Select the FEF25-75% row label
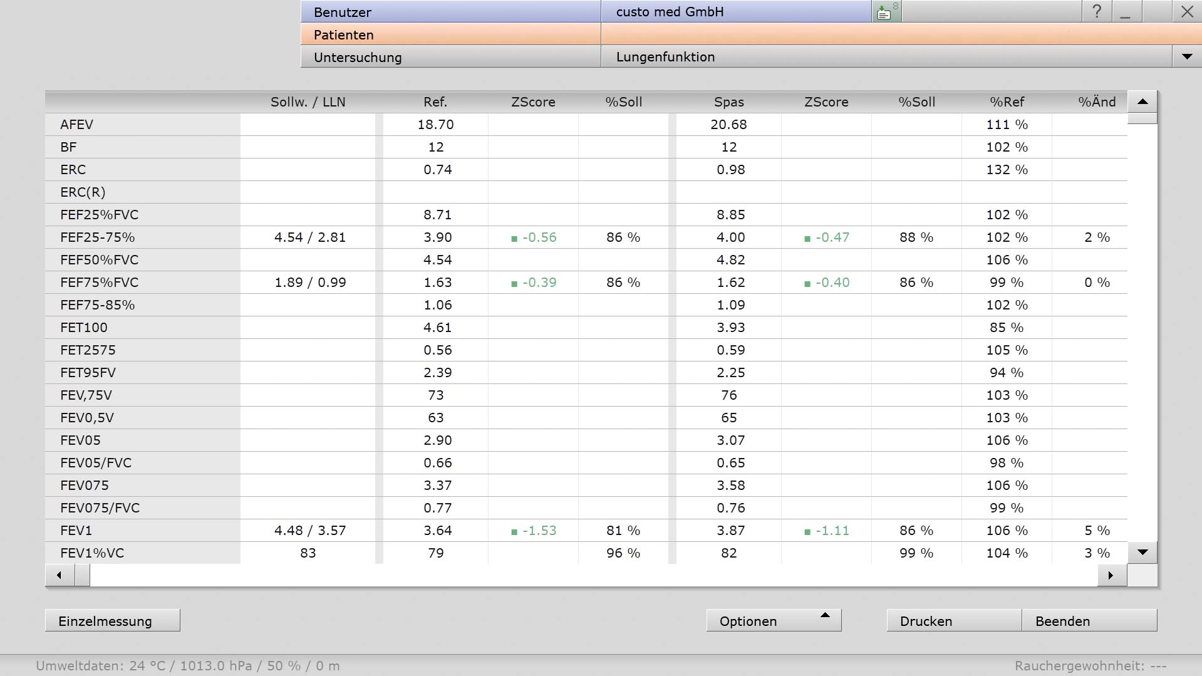This screenshot has height=676, width=1202. click(x=97, y=237)
